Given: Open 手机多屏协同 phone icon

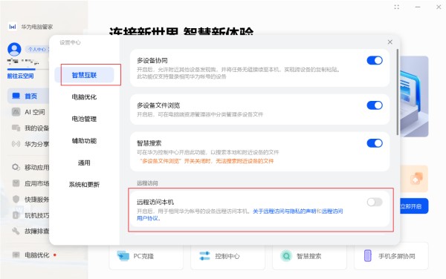Looking at the screenshot, I should tap(367, 256).
